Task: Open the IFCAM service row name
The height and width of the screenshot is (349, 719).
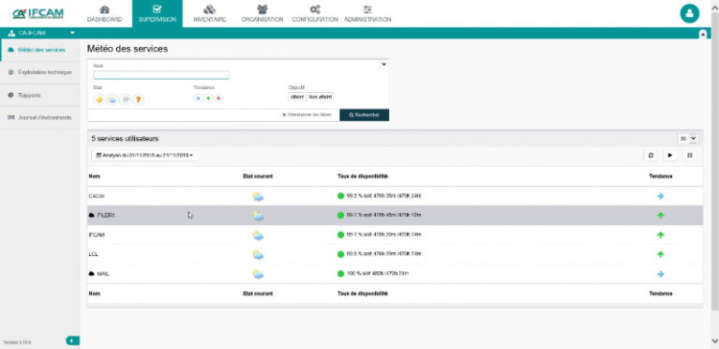Action: coord(97,235)
